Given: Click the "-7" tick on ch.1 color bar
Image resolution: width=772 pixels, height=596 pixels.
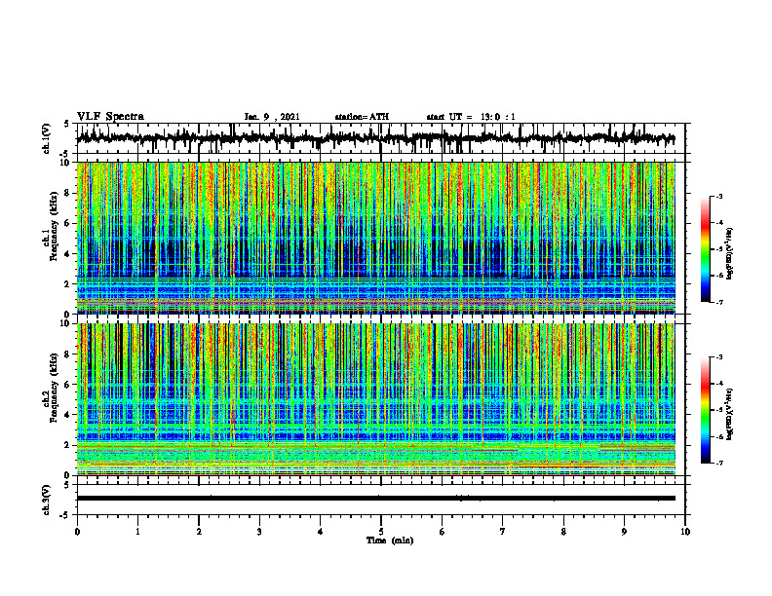Looking at the screenshot, I should pos(719,302).
